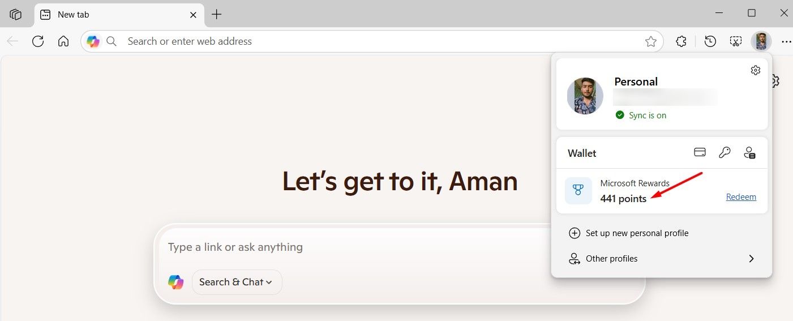
Task: Open Wallet personal info icon
Action: tap(750, 152)
